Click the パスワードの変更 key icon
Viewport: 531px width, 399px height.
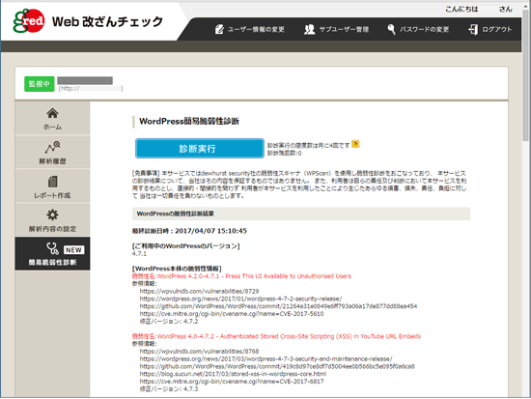pyautogui.click(x=391, y=30)
